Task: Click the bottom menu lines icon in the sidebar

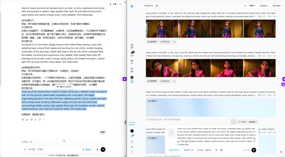Action: (132, 152)
